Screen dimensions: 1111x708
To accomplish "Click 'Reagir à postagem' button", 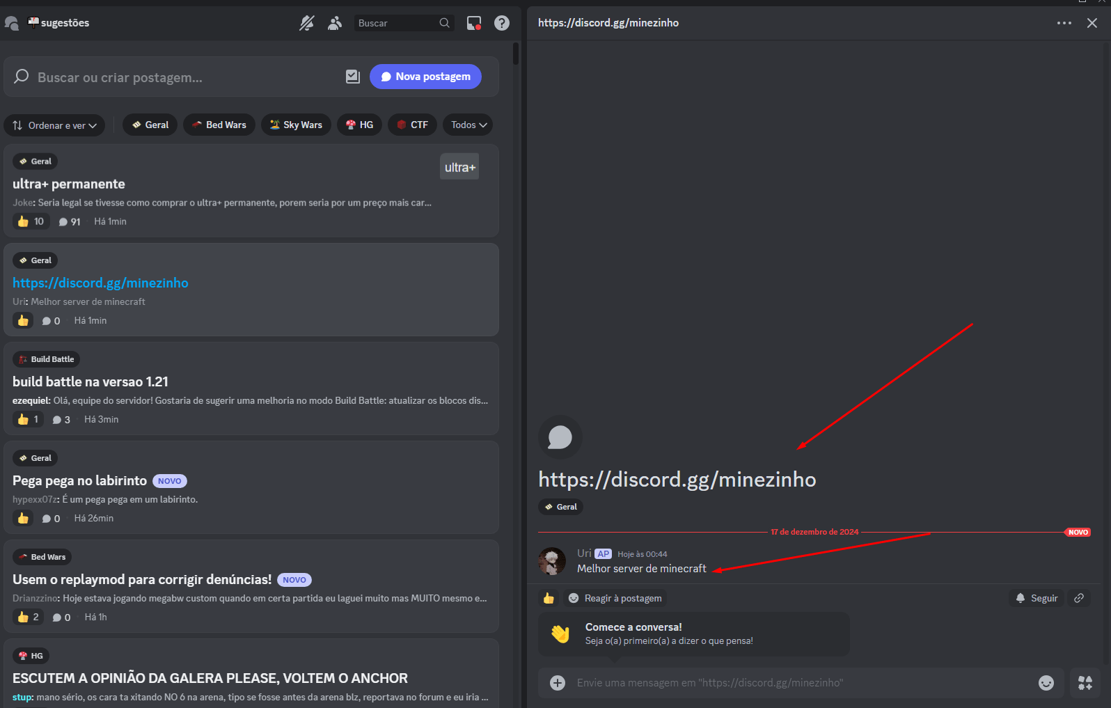I will 615,598.
